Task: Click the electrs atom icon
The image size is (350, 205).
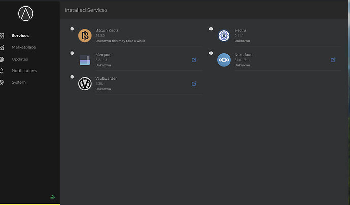Action: pos(224,35)
